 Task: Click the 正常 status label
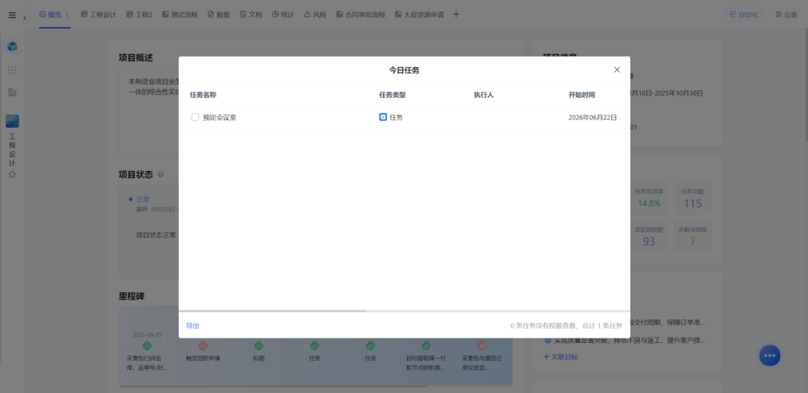coord(143,199)
